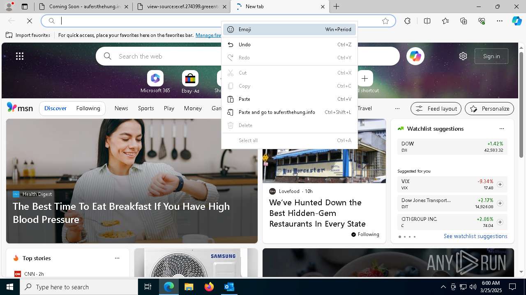Screen dimensions: 526x295
Task: Open the Favorites hub icon
Action: tap(445, 21)
